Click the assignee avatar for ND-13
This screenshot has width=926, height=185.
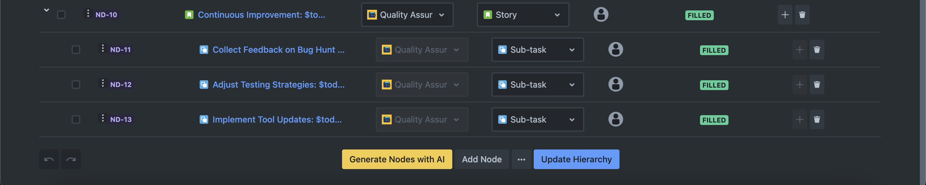615,119
